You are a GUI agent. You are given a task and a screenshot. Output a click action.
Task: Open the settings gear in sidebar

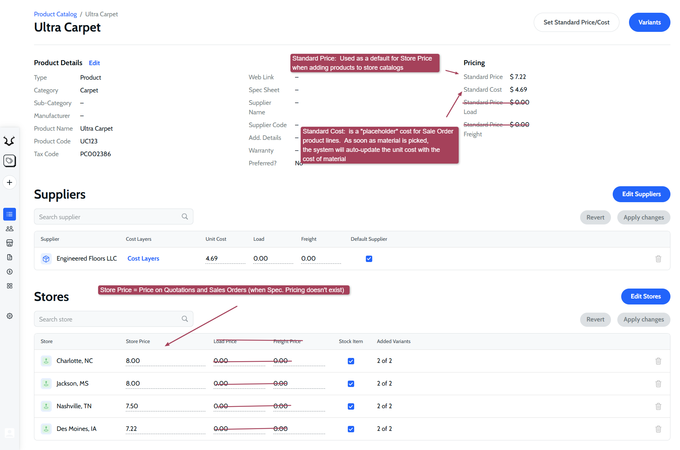click(10, 316)
